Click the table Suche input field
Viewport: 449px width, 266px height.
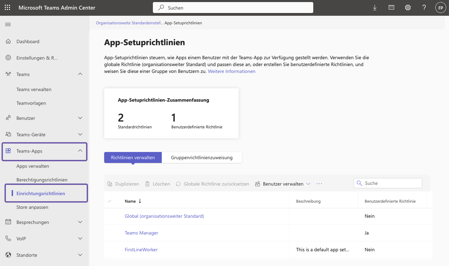click(x=388, y=183)
